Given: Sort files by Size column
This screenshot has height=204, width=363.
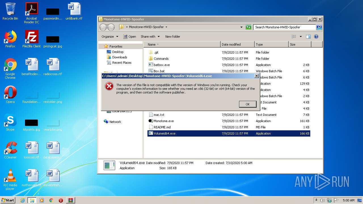Looking at the screenshot, I should [300, 44].
